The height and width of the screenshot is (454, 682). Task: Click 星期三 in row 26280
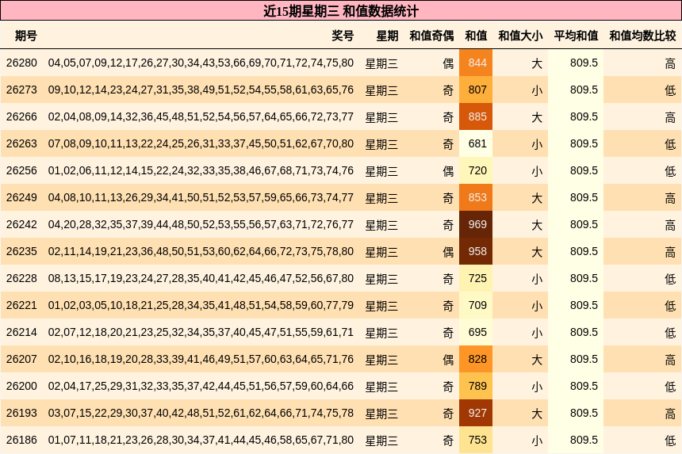[x=381, y=63]
